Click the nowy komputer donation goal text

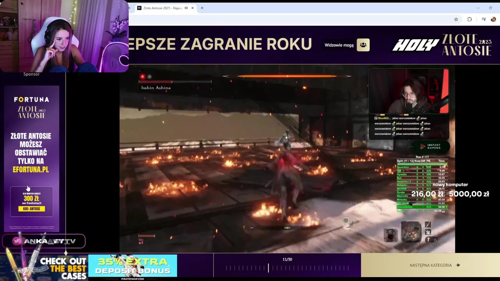[450, 185]
